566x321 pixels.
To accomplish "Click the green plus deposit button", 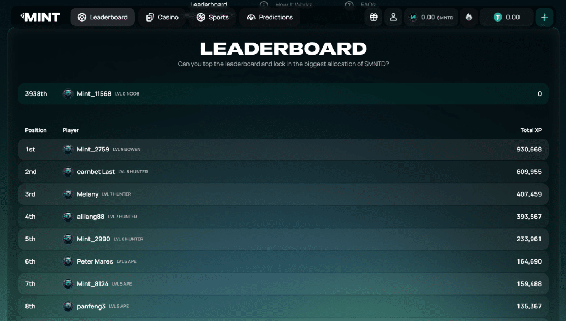I will pos(544,17).
